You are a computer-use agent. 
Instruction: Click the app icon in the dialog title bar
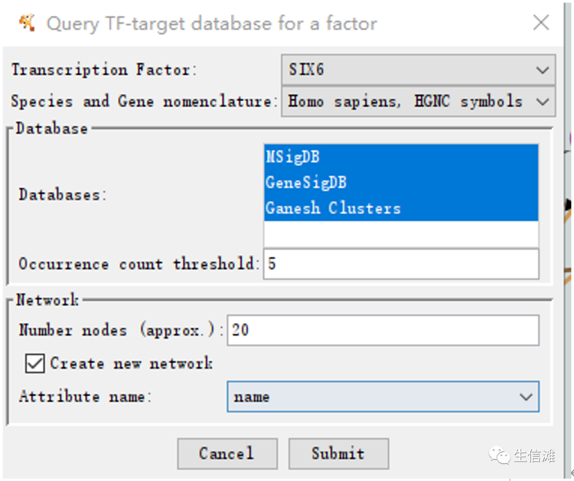[x=27, y=23]
